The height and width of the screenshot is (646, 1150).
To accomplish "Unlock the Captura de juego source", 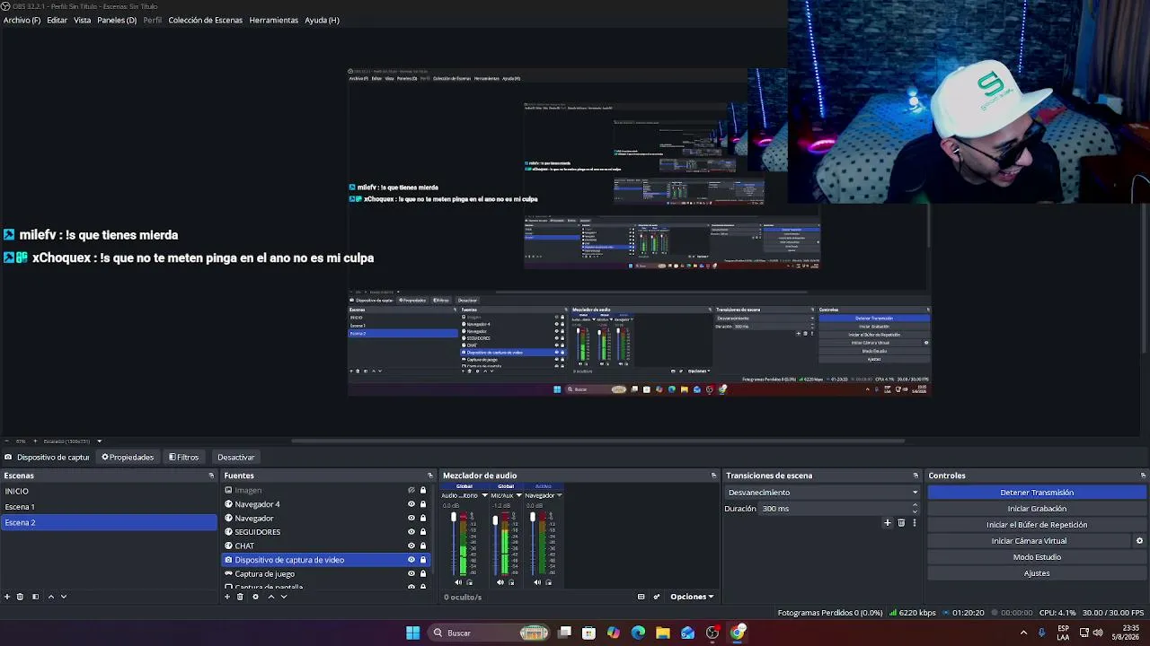I will 423,573.
